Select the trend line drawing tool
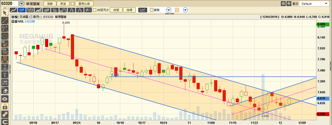 pos(5,21)
